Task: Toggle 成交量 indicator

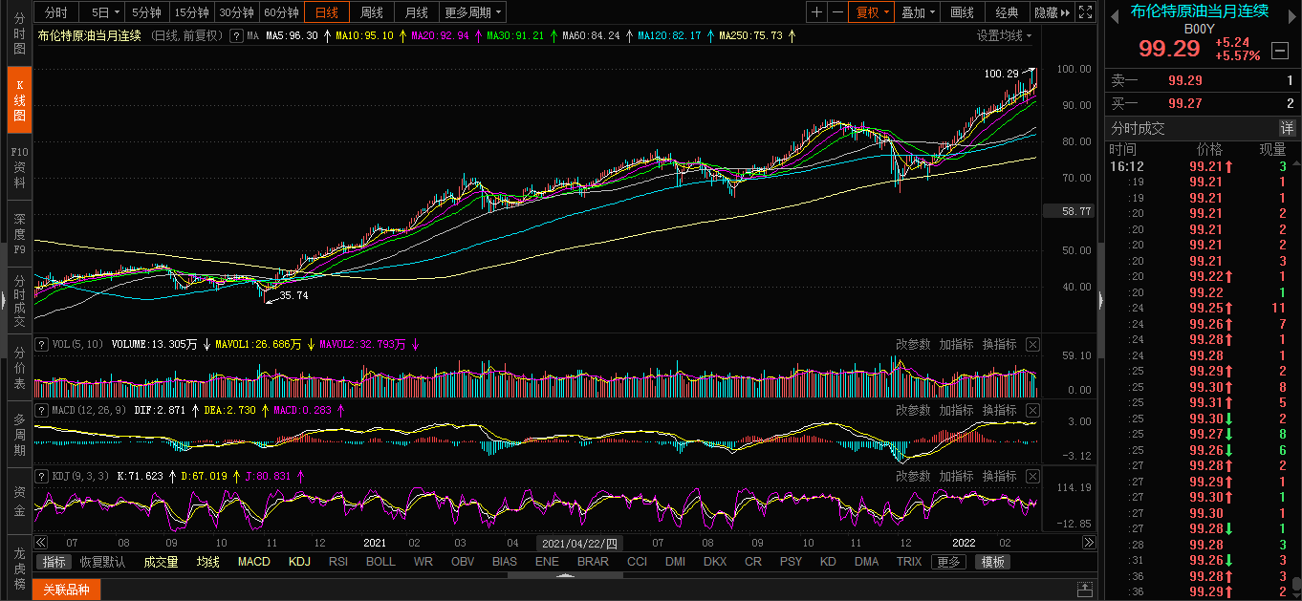Action: pos(162,562)
